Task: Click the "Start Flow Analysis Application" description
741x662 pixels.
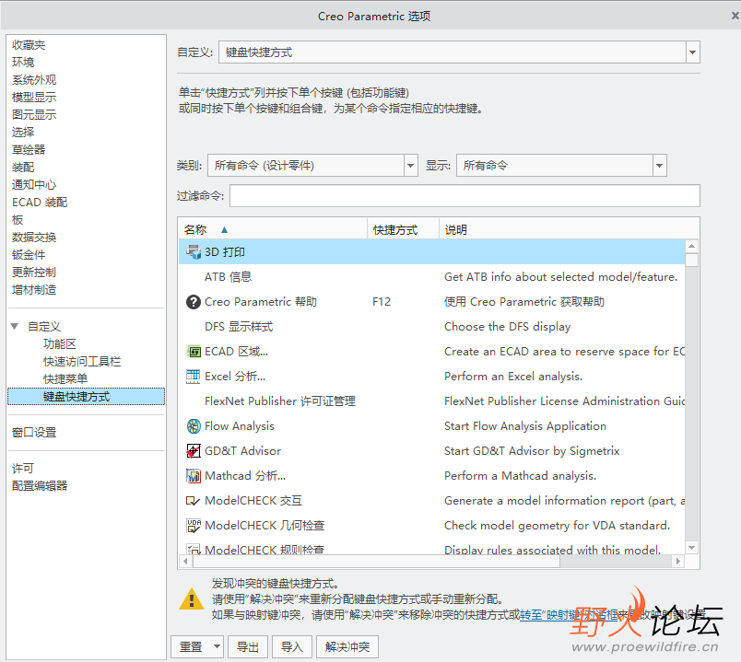Action: [x=525, y=426]
